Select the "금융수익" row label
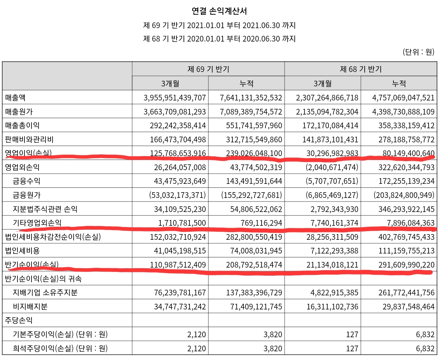442x361 pixels. point(26,181)
